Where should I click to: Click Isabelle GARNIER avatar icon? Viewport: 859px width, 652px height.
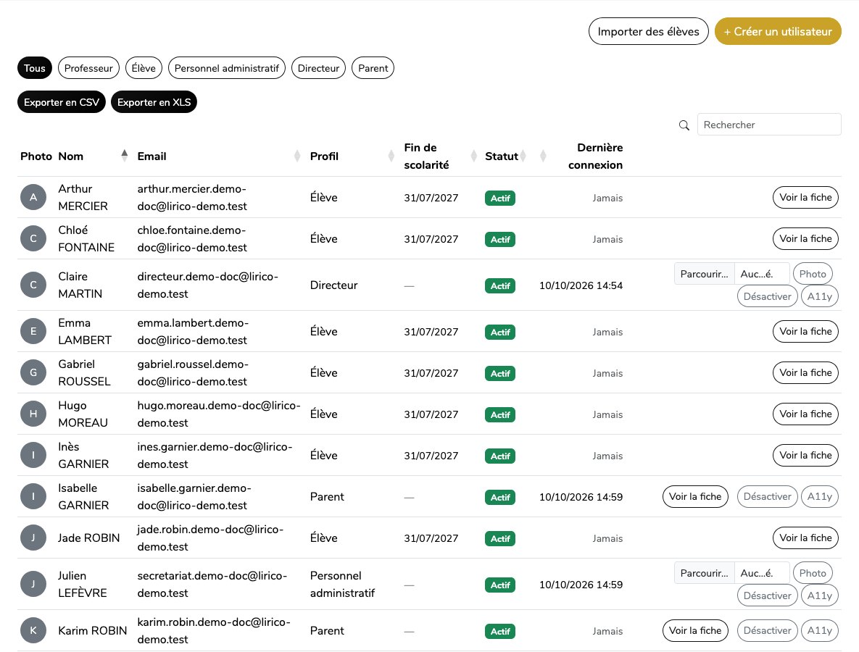33,496
